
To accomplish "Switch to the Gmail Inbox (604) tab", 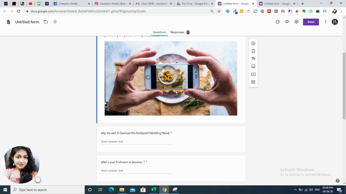I will [154, 4].
